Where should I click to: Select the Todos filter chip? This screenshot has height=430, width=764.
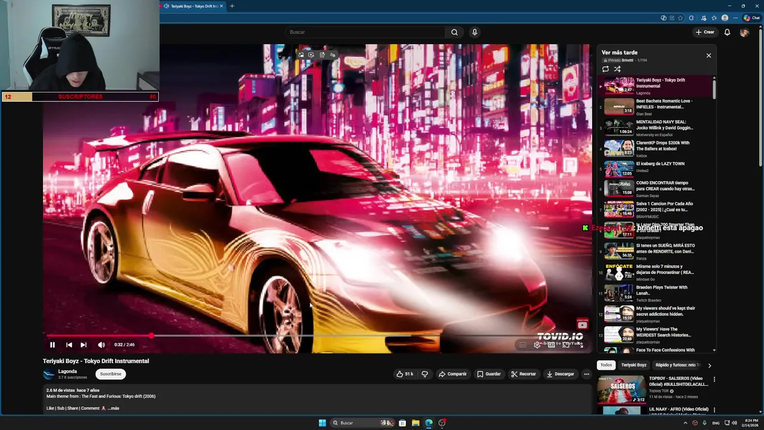pos(606,365)
